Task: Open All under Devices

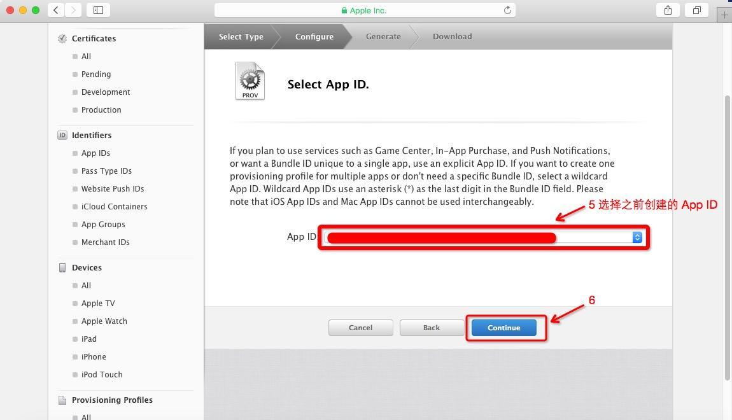Action: pos(86,286)
